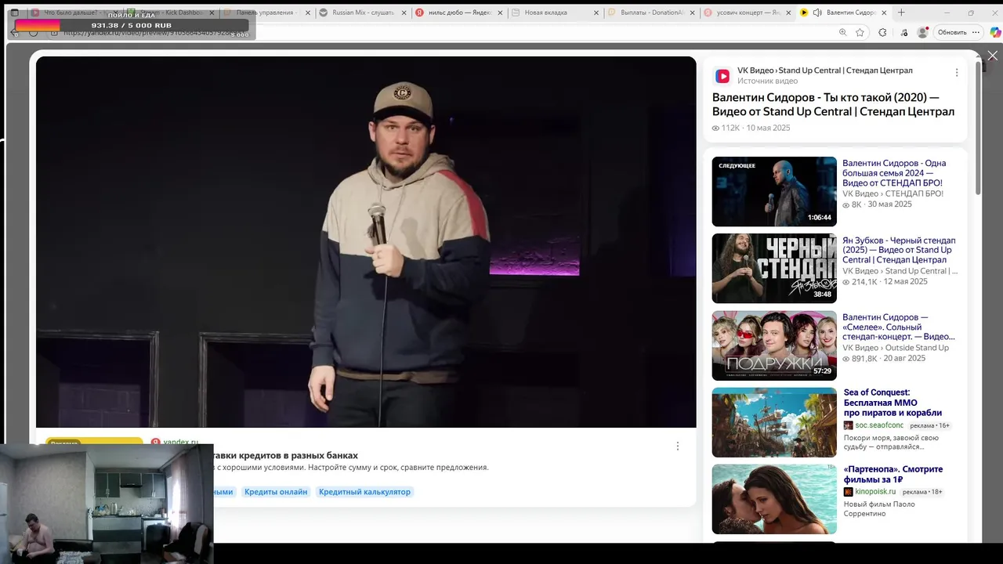Viewport: 1003px width, 564px height.
Task: Switch to the Выплаты DonationAlerts tab
Action: click(650, 13)
